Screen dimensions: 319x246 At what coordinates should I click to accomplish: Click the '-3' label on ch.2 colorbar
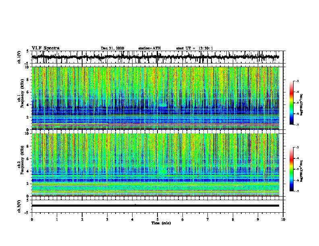[x=297, y=148]
